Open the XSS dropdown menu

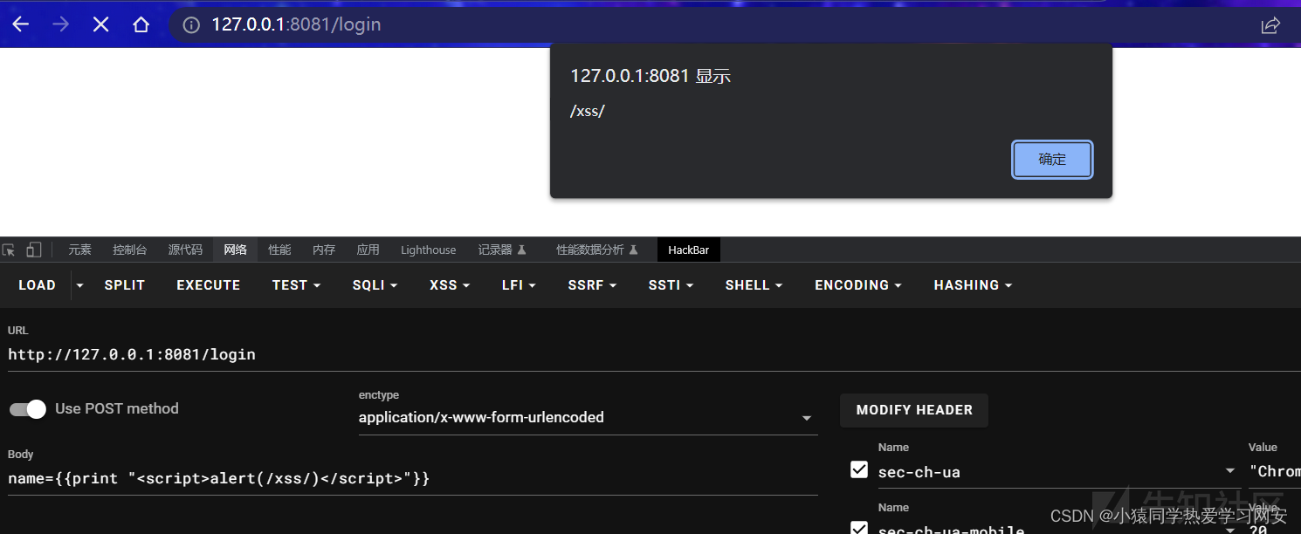point(450,285)
